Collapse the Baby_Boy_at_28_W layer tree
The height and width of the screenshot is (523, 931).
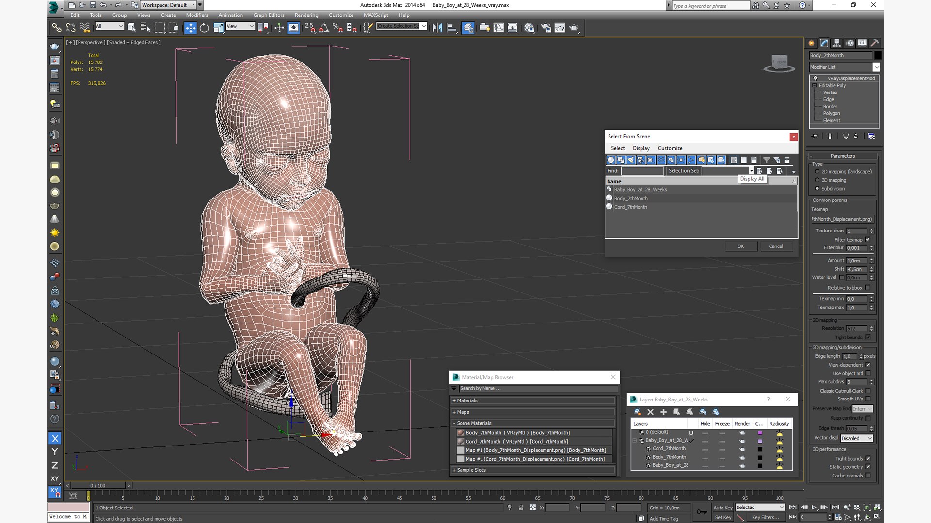(635, 441)
